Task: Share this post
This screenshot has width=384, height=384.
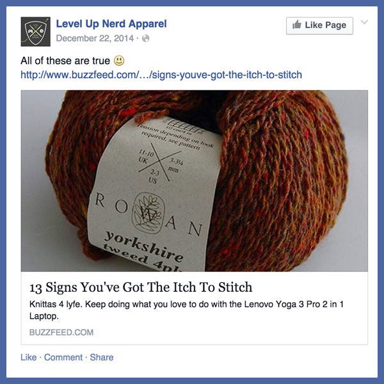Action: (102, 357)
